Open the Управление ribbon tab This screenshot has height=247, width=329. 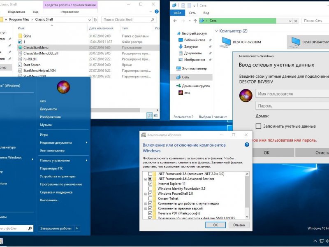tap(70, 12)
